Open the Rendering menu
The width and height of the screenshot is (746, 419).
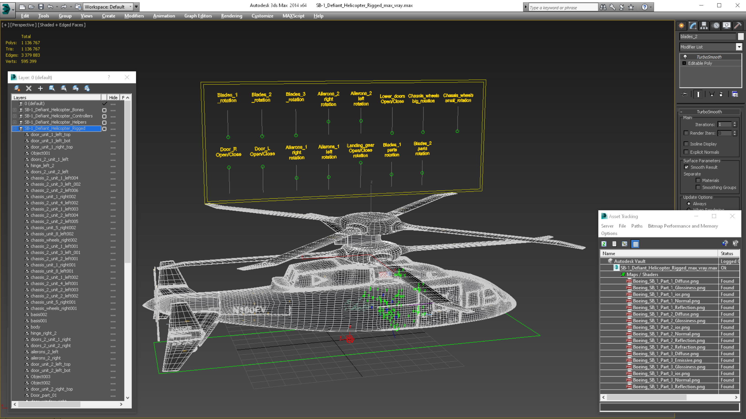pyautogui.click(x=232, y=16)
